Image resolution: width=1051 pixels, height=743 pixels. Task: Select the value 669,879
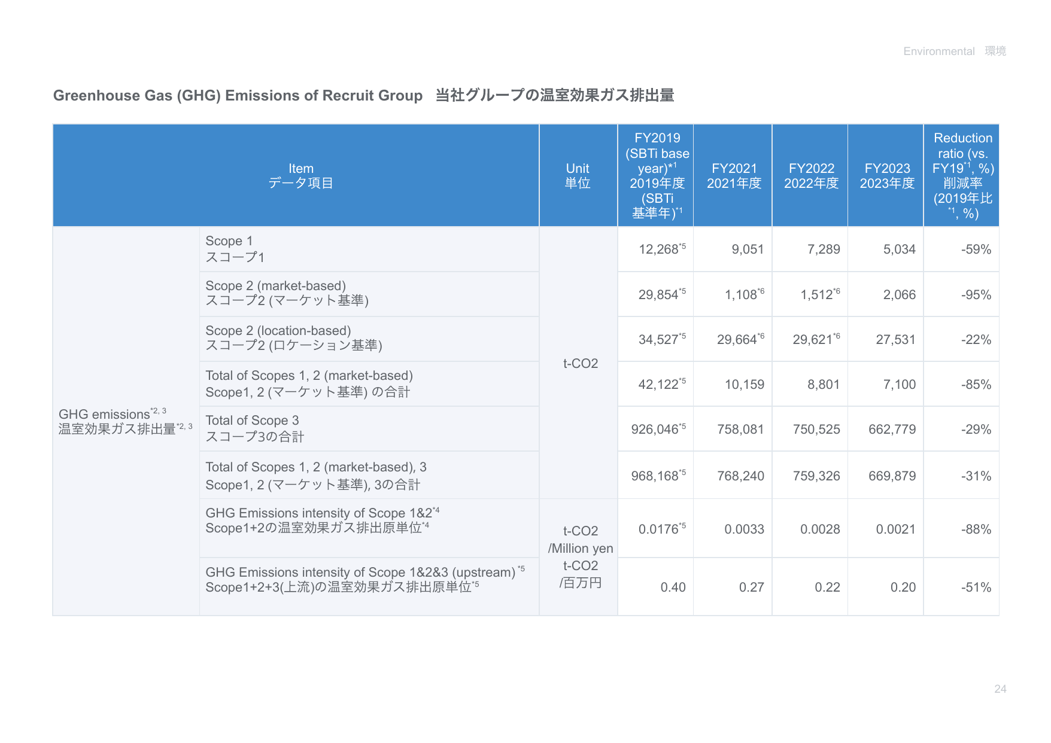pos(892,476)
